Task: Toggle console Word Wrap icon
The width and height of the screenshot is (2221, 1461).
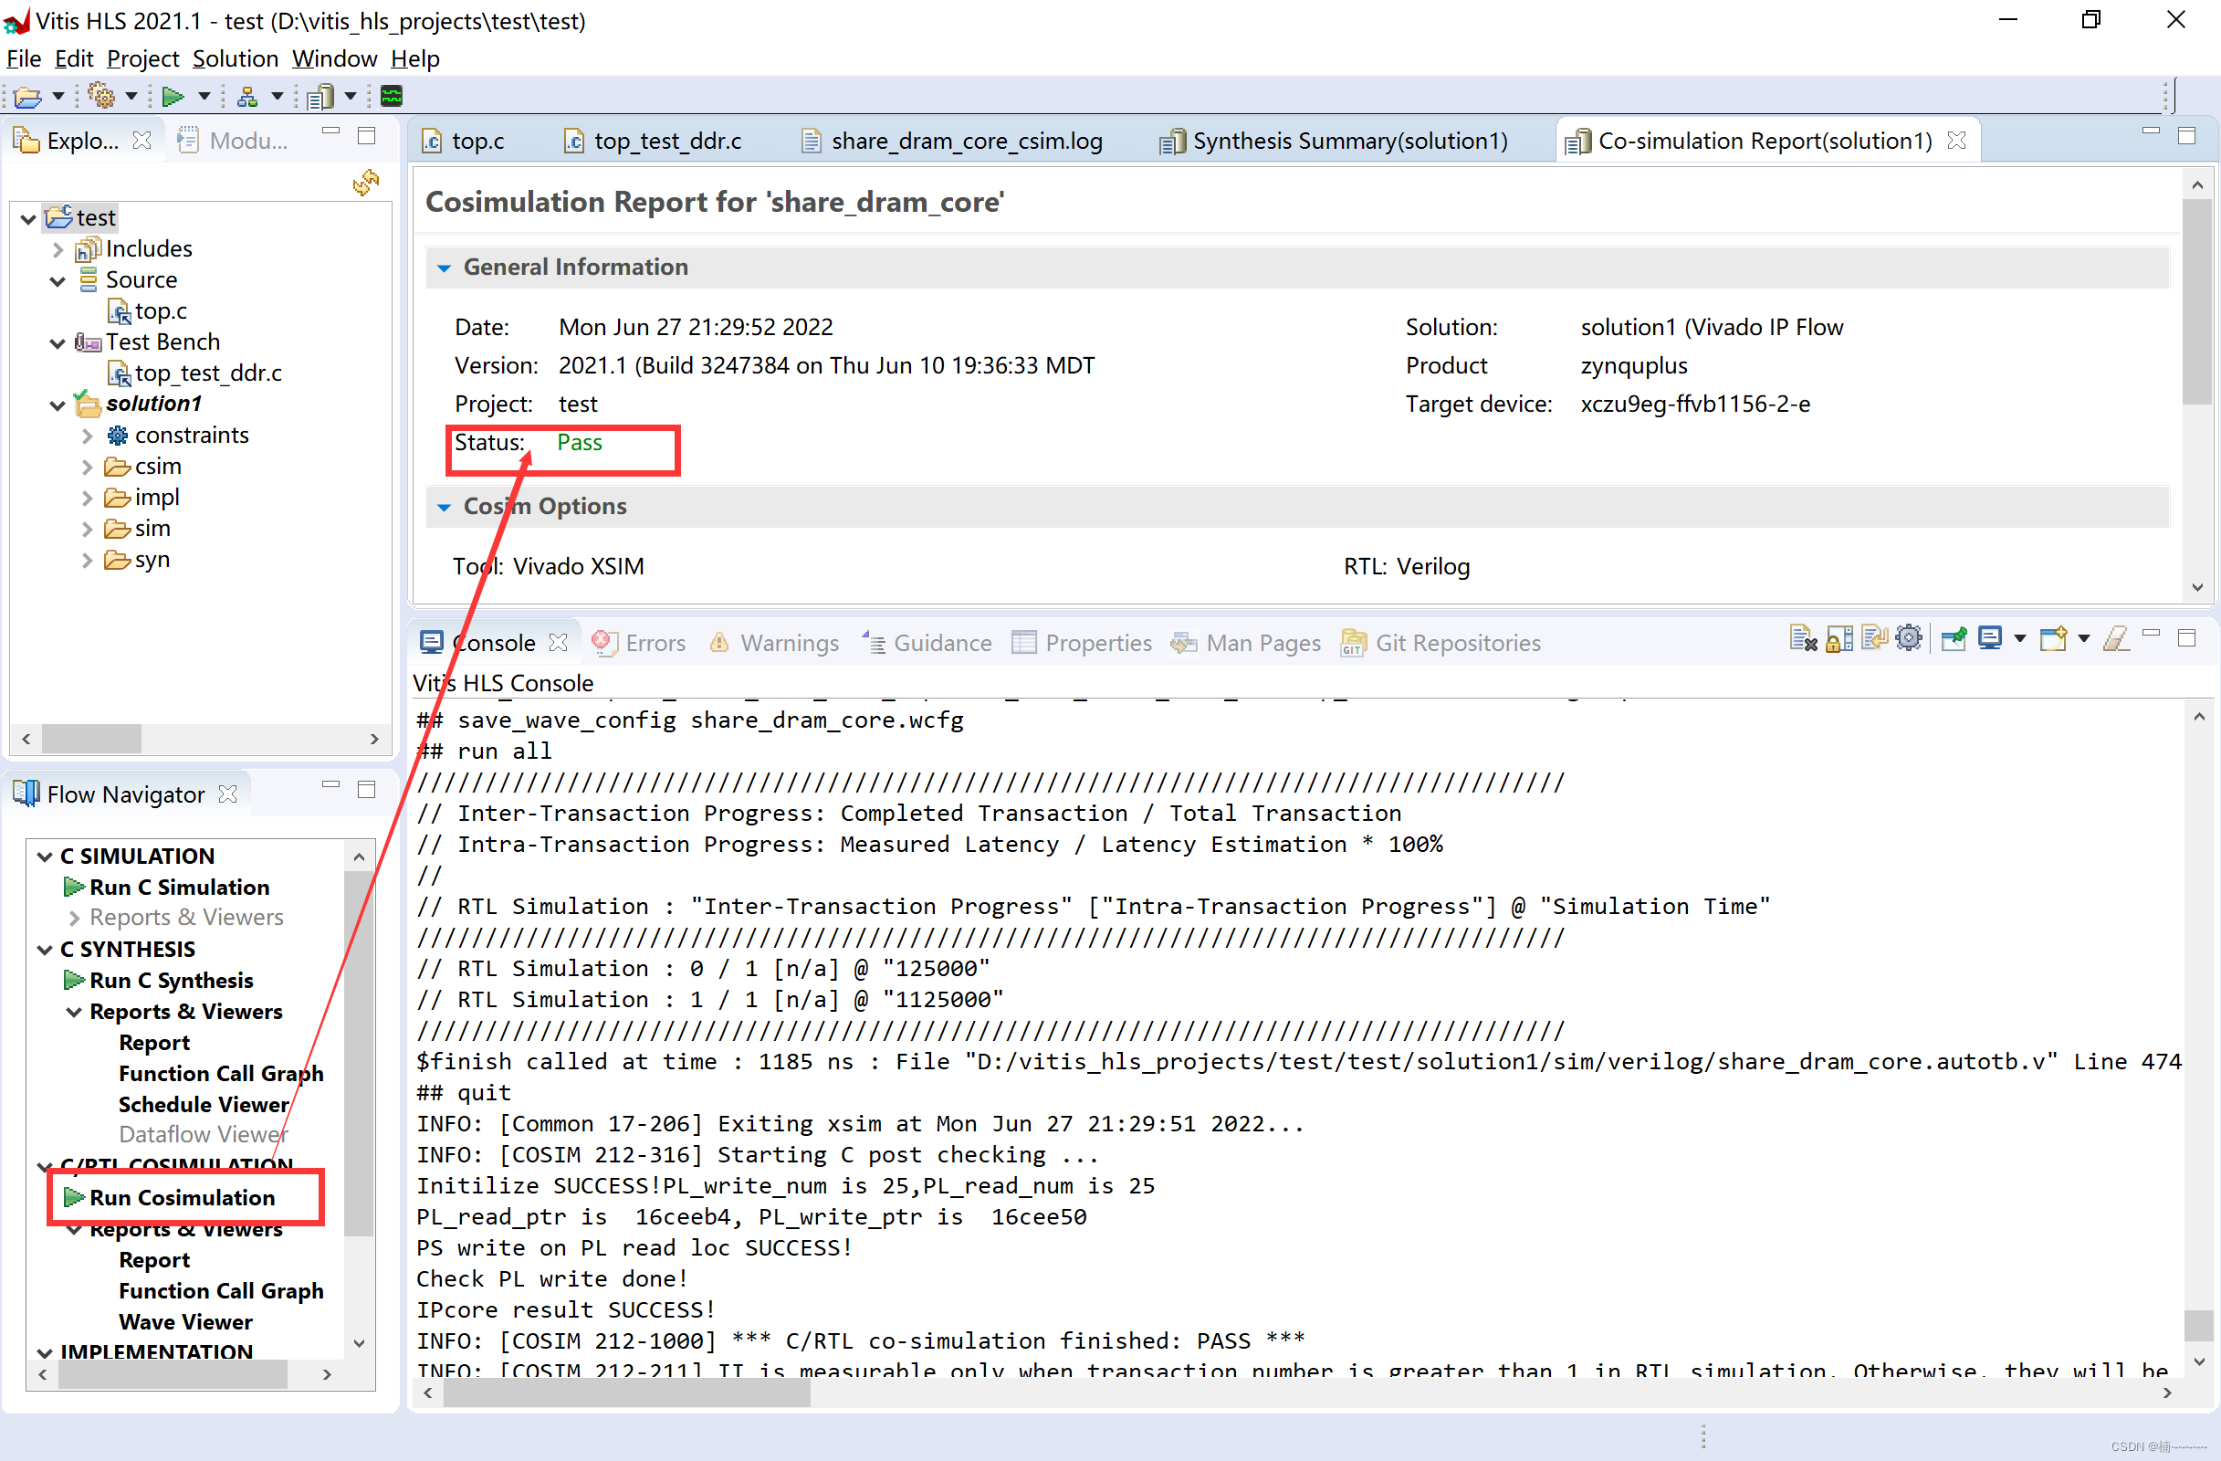Action: pos(1874,639)
